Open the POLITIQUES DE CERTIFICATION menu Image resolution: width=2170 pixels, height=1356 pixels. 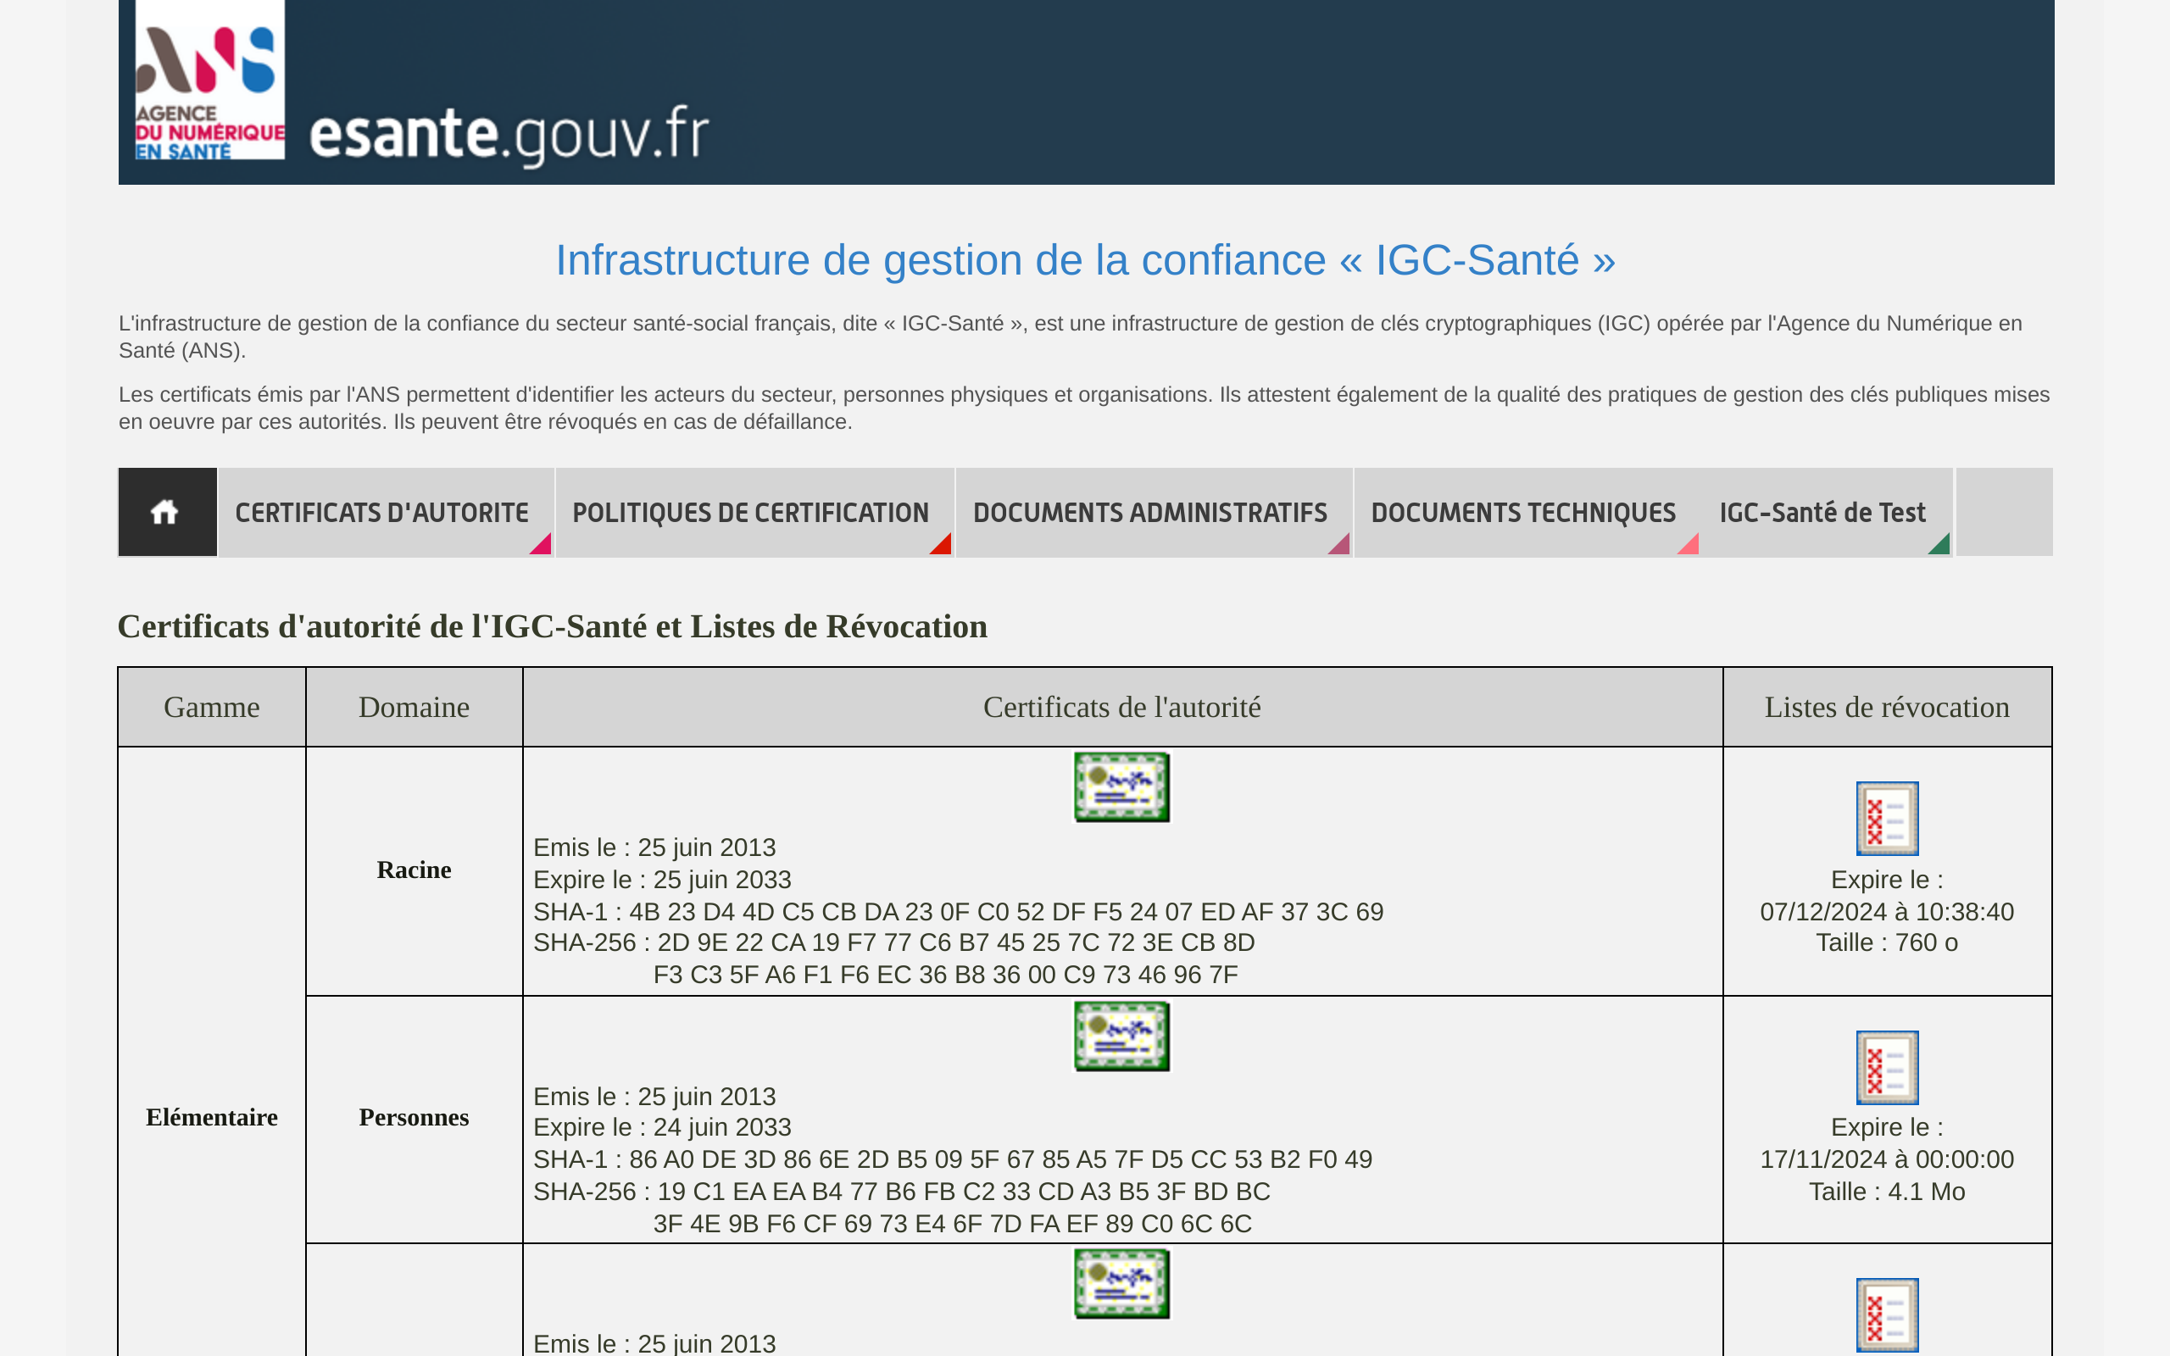point(755,512)
